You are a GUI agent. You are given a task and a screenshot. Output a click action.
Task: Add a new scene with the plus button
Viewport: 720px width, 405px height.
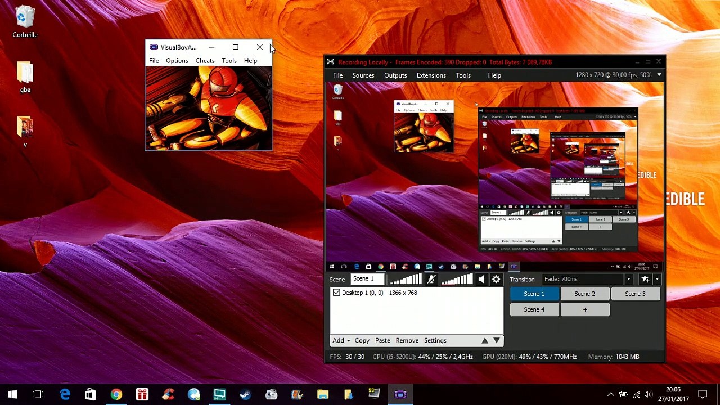point(585,309)
